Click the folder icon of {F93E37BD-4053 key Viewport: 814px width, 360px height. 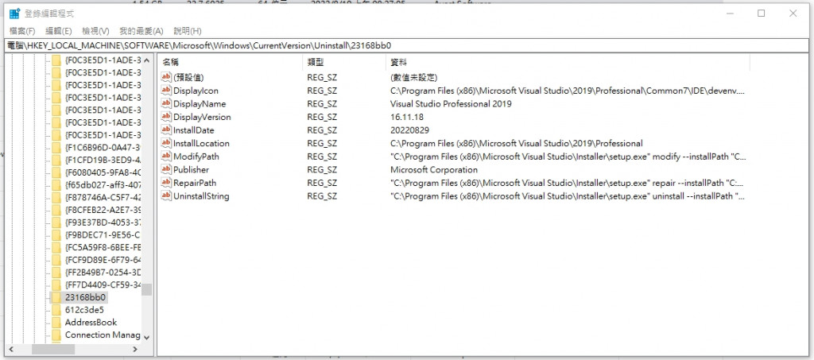(x=56, y=222)
